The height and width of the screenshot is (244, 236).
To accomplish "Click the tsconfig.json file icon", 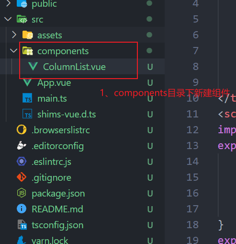I will pos(22,225).
